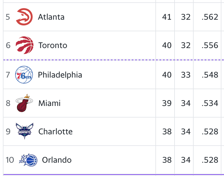224x176 pixels.
Task: Click the Charlotte Hornets logo
Action: (25, 131)
